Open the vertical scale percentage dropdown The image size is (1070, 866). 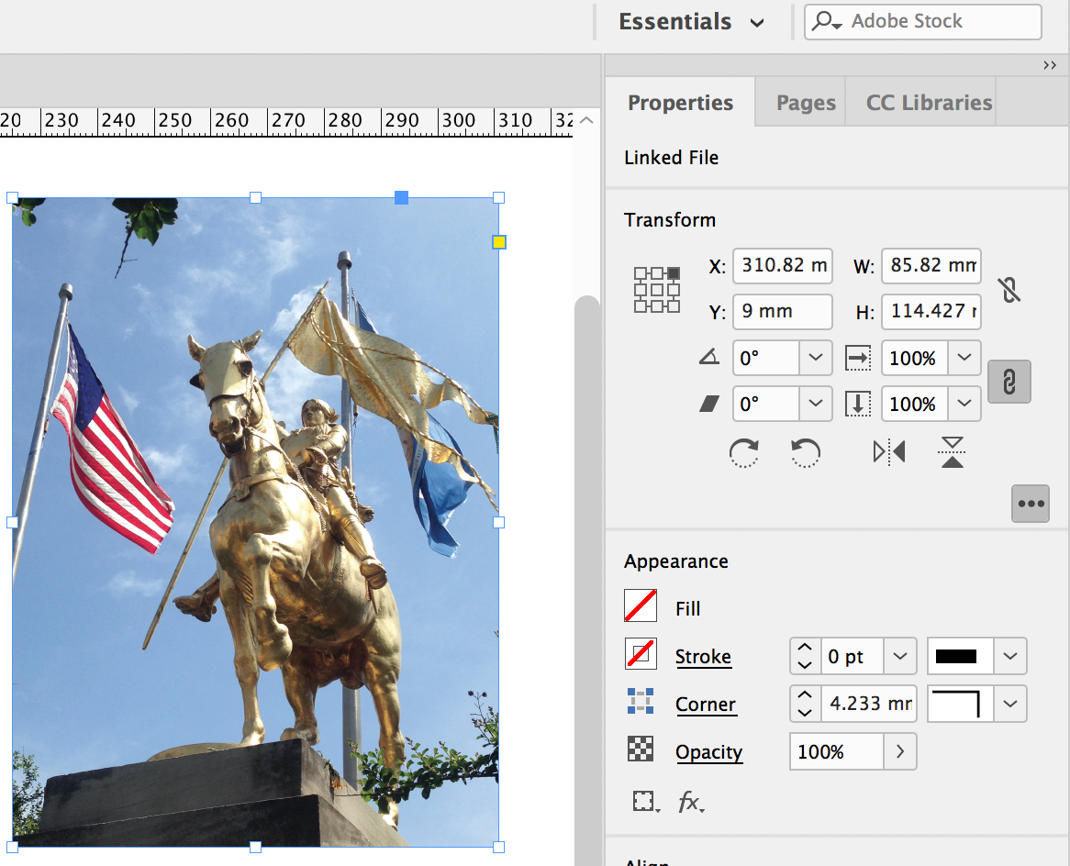click(x=964, y=404)
